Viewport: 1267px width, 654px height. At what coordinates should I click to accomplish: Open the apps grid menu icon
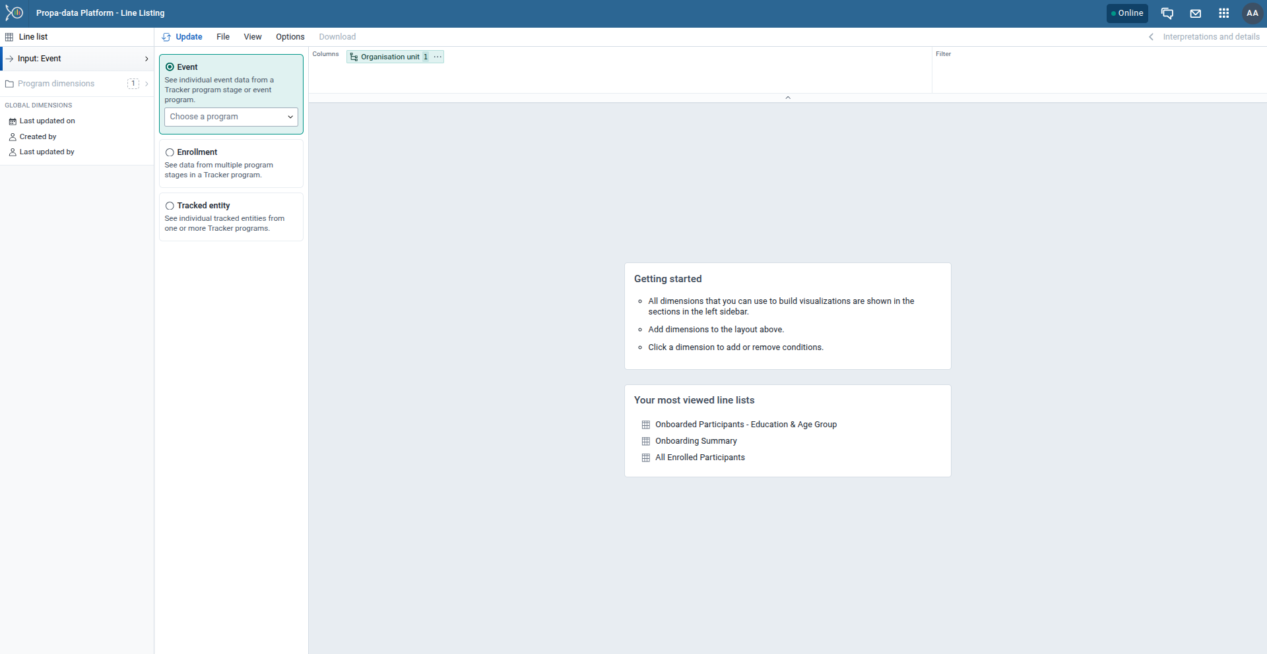(1223, 13)
